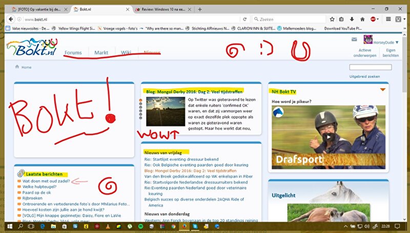
Task: Click the Home breadcrumb house icon
Action: 17,67
